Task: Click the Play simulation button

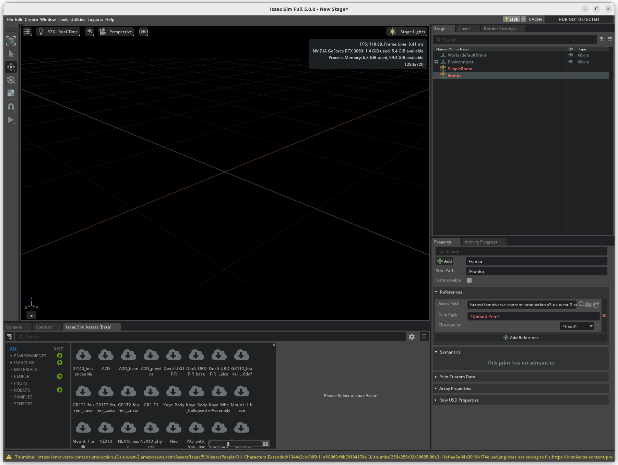Action: [x=11, y=120]
